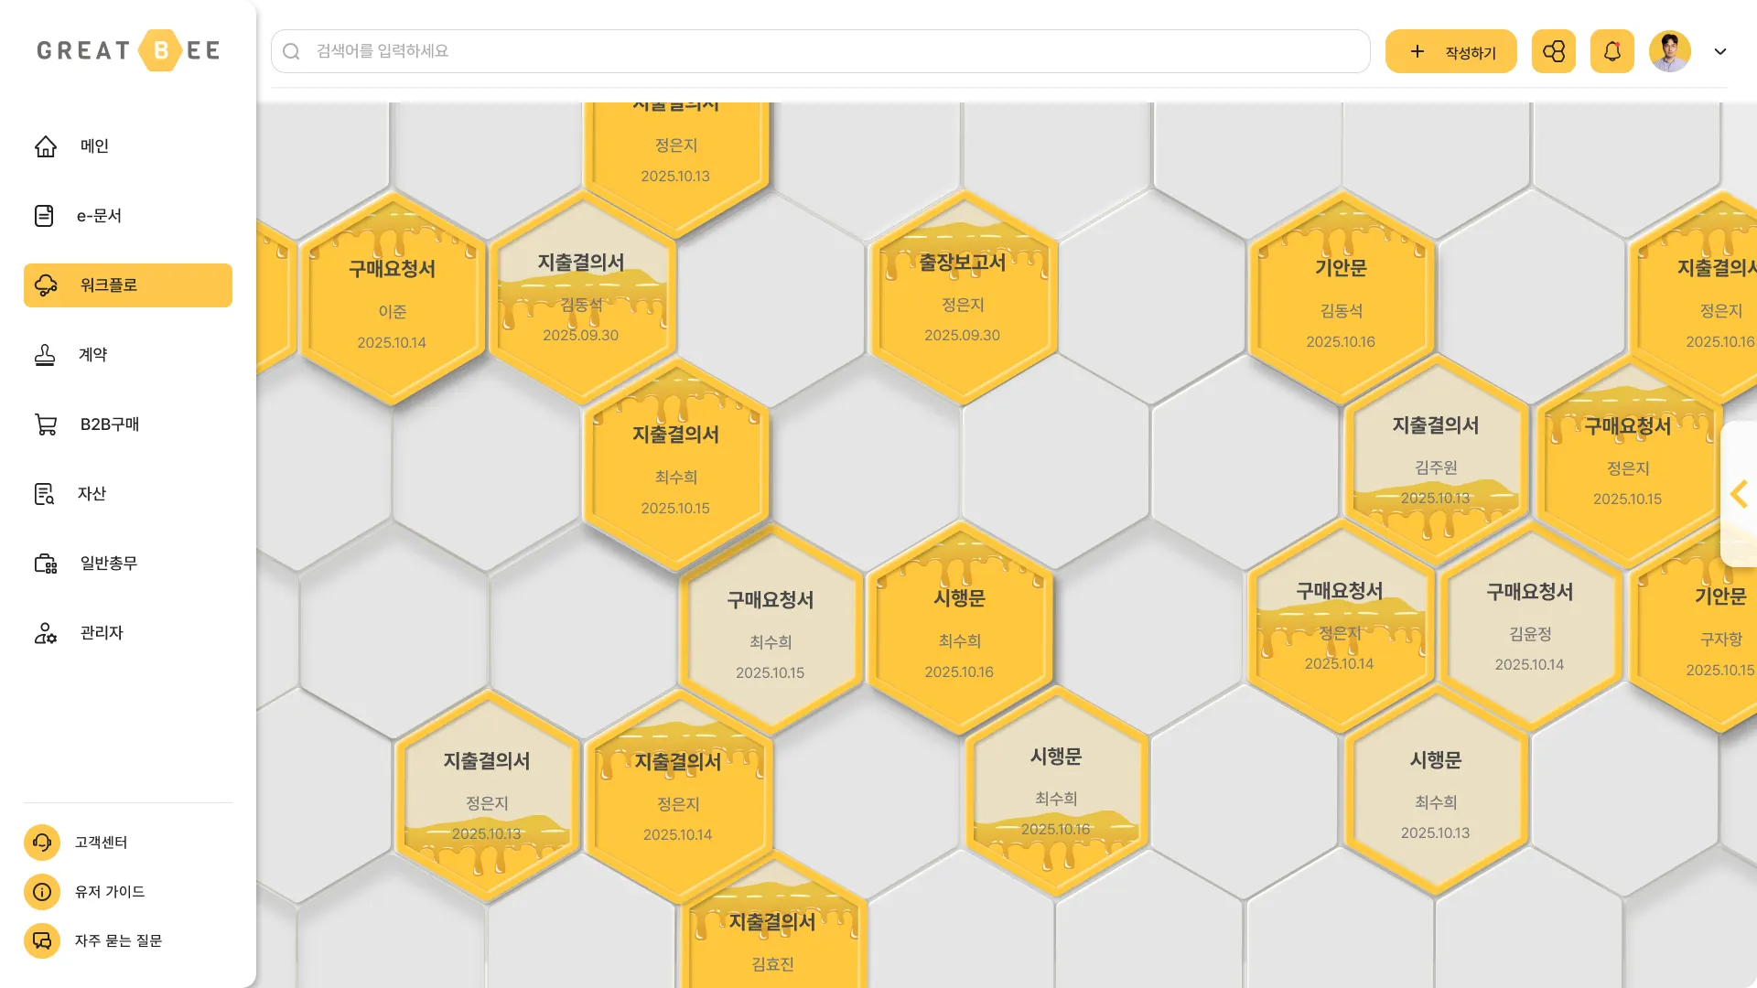Viewport: 1757px width, 988px height.
Task: Open 자주 묻는 질문 chat icon
Action: point(42,940)
